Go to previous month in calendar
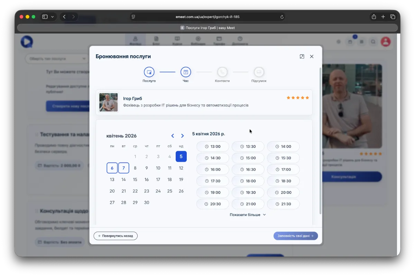The image size is (415, 276). pos(173,136)
